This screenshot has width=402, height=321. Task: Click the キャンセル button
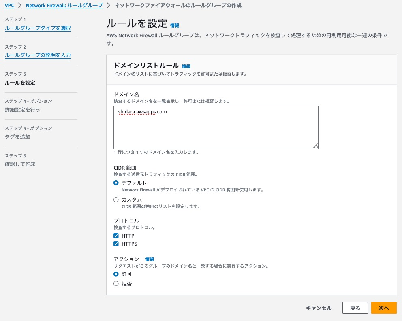[x=319, y=308]
